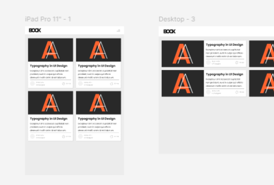Select the top-right card image in iPad frame
Screen dimensions: 274x185
(x=98, y=50)
